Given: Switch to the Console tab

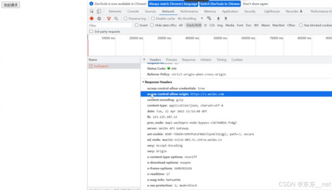Looking at the screenshot, I should pyautogui.click(x=133, y=11).
